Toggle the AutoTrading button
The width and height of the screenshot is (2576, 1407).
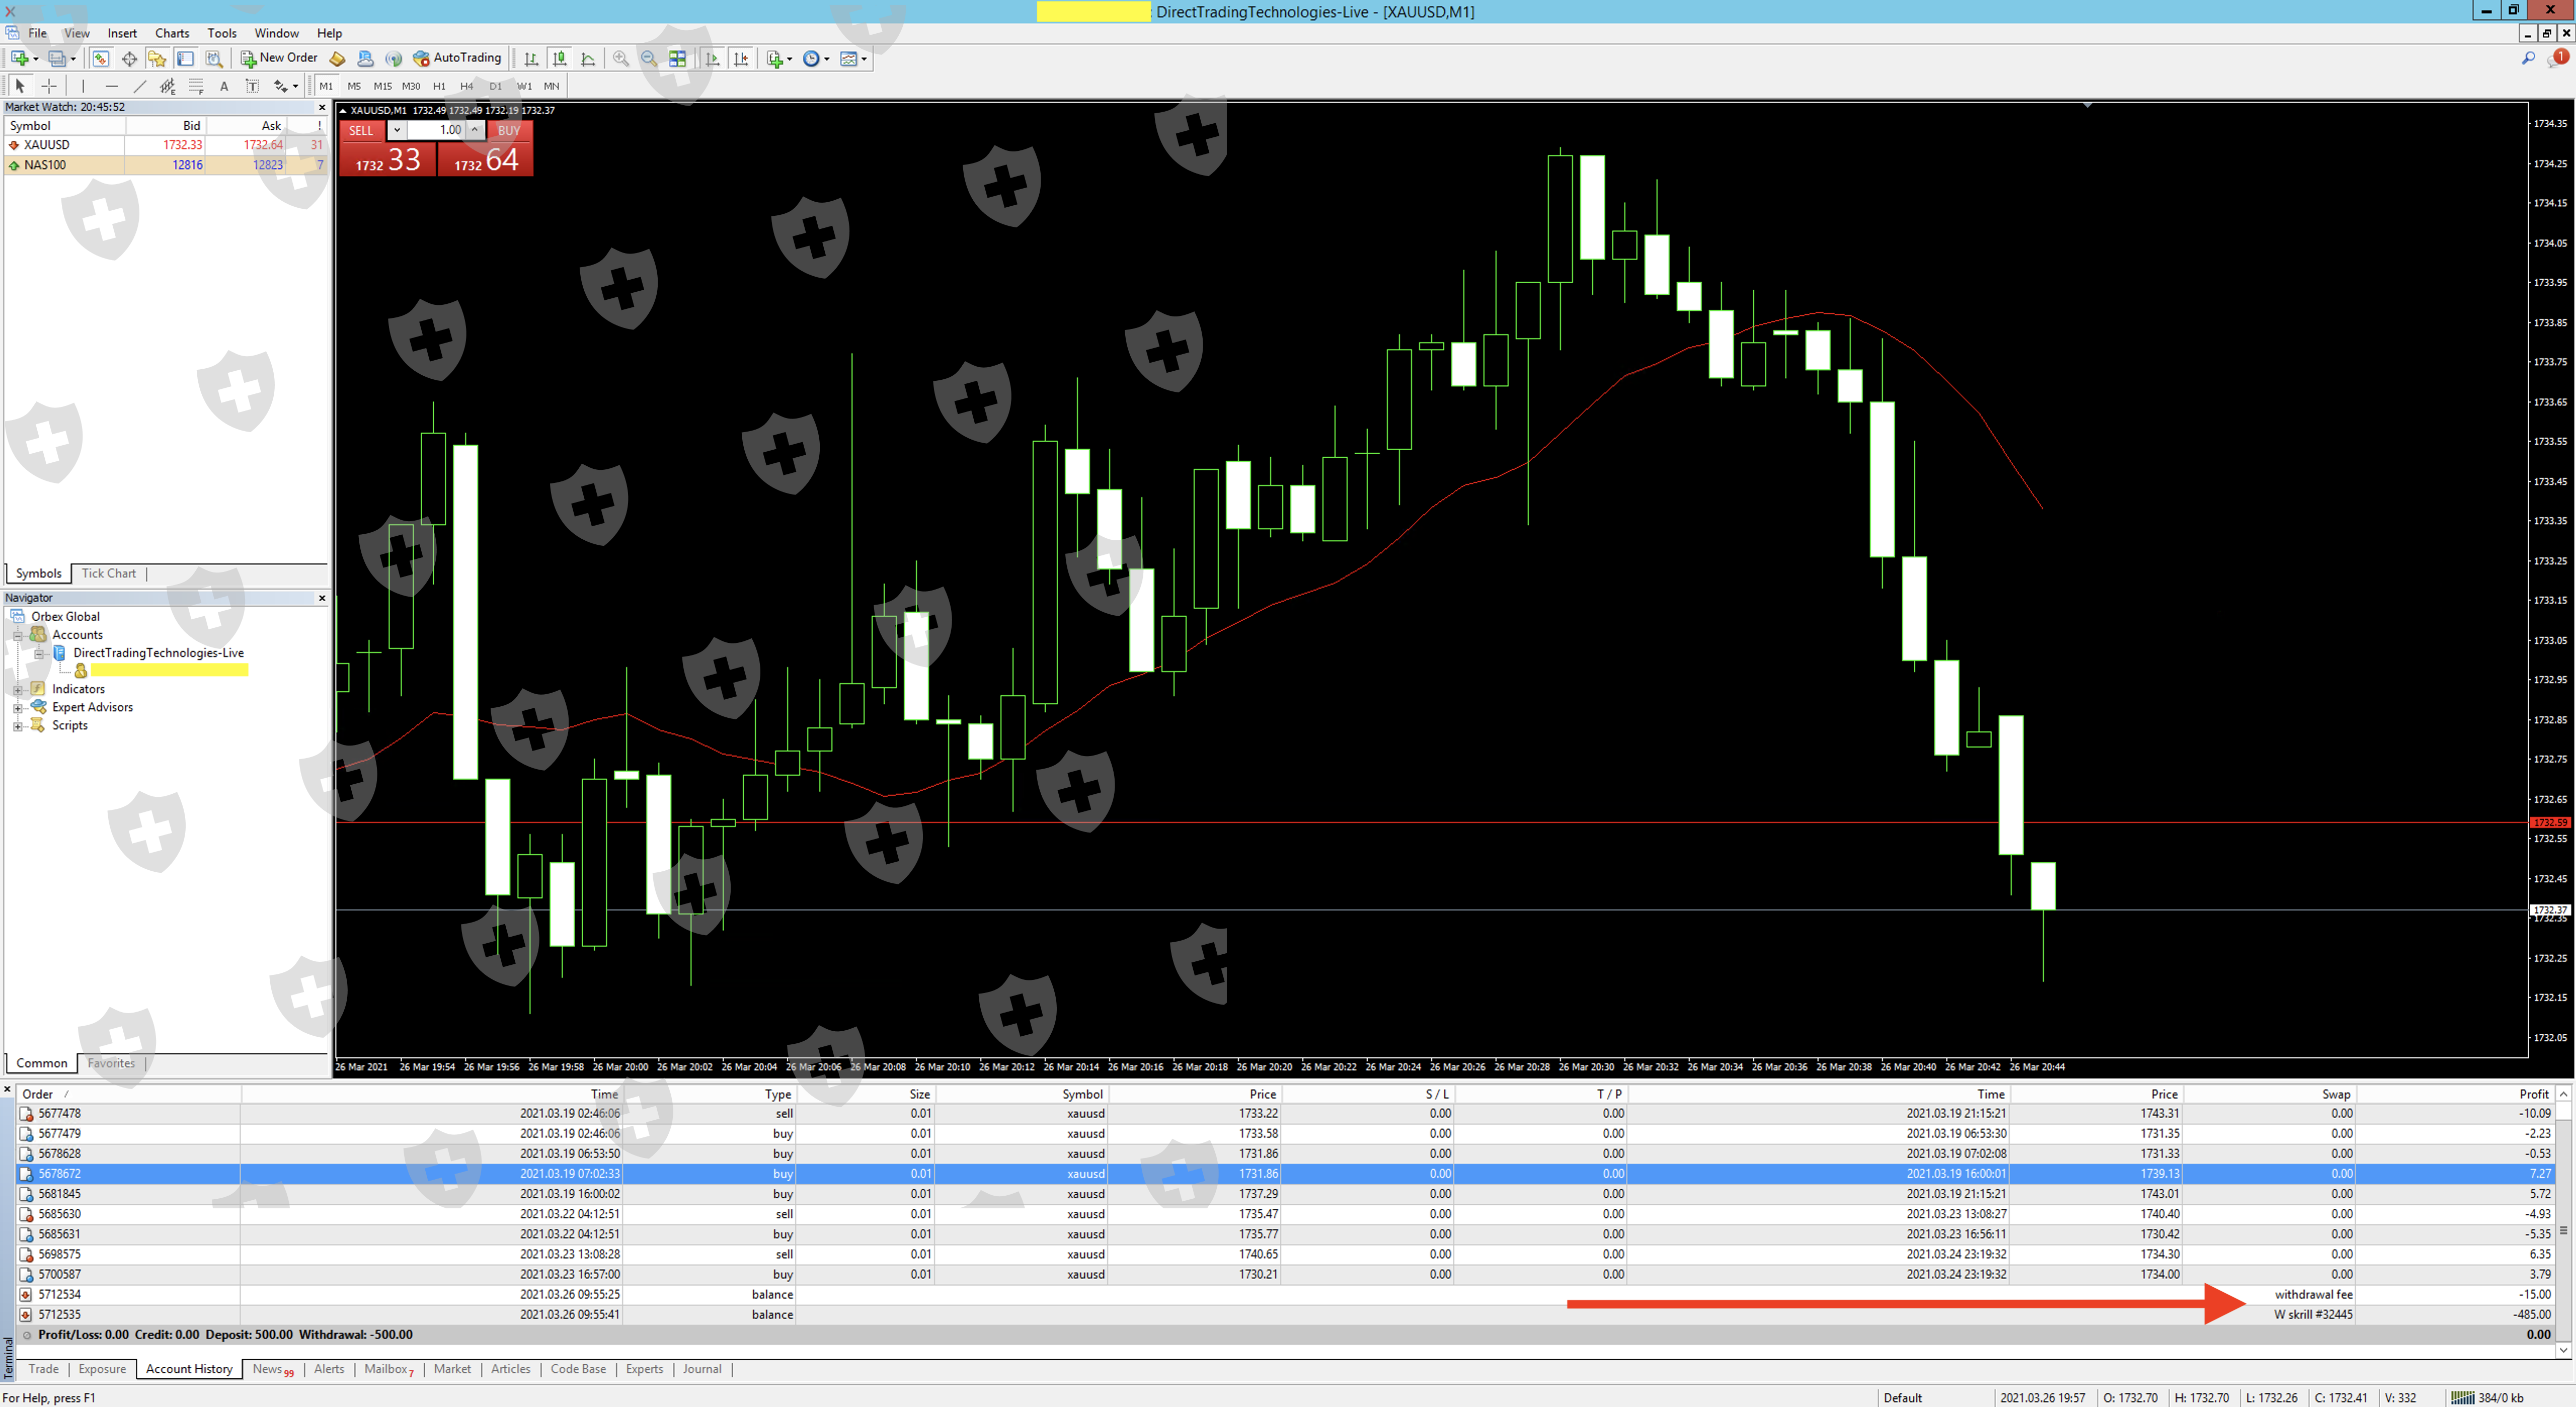coord(457,58)
